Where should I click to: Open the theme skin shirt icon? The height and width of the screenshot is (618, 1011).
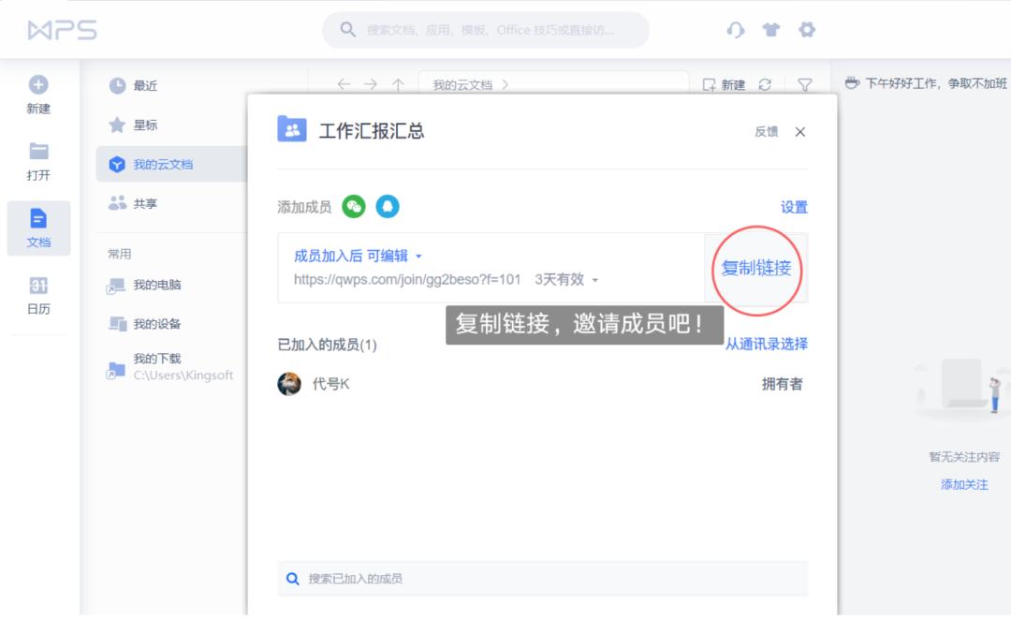[x=771, y=30]
